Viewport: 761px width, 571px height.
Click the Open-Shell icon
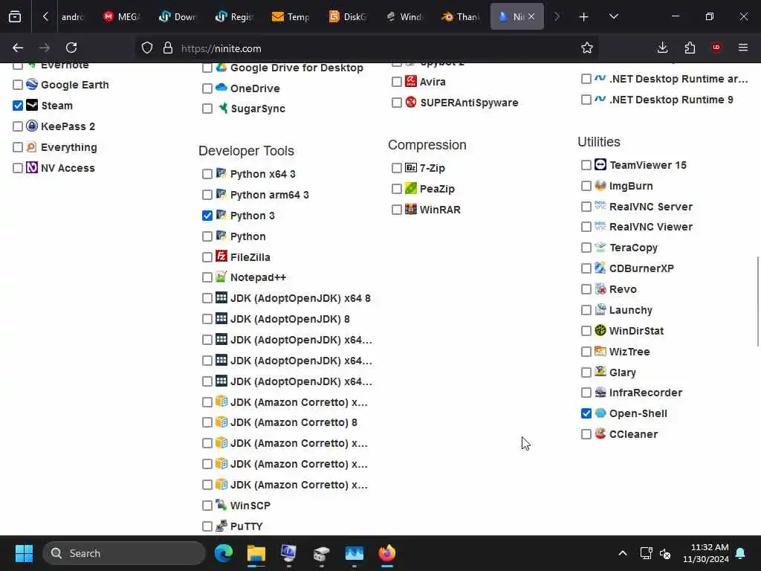pyautogui.click(x=600, y=413)
